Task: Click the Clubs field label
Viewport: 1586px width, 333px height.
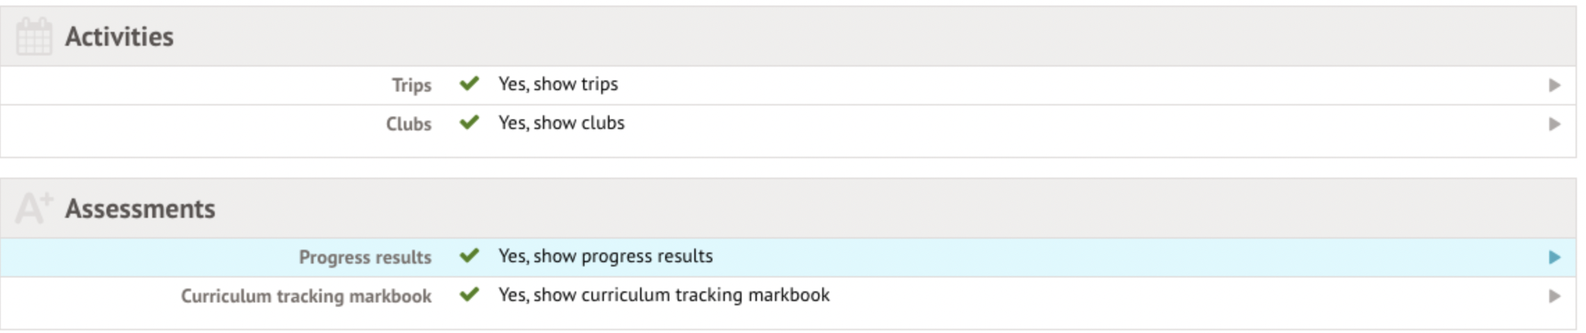Action: point(409,124)
